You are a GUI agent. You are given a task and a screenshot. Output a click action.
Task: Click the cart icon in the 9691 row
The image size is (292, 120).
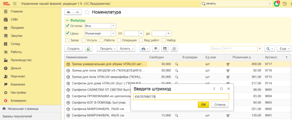pos(228,115)
